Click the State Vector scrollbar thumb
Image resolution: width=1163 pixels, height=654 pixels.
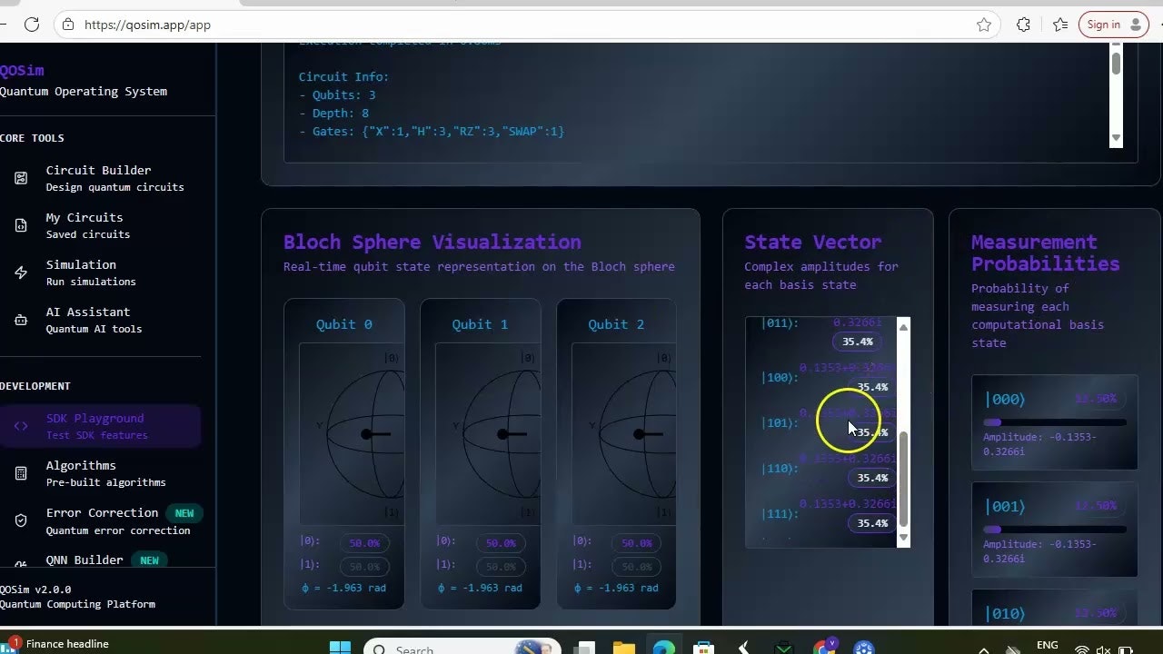coord(903,480)
